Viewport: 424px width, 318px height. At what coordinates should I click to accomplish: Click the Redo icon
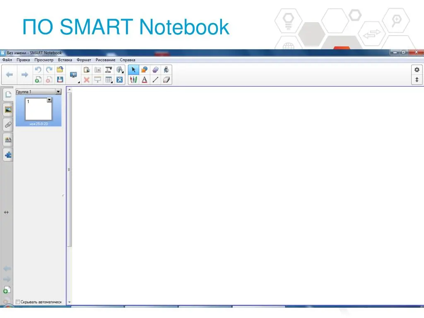click(49, 70)
